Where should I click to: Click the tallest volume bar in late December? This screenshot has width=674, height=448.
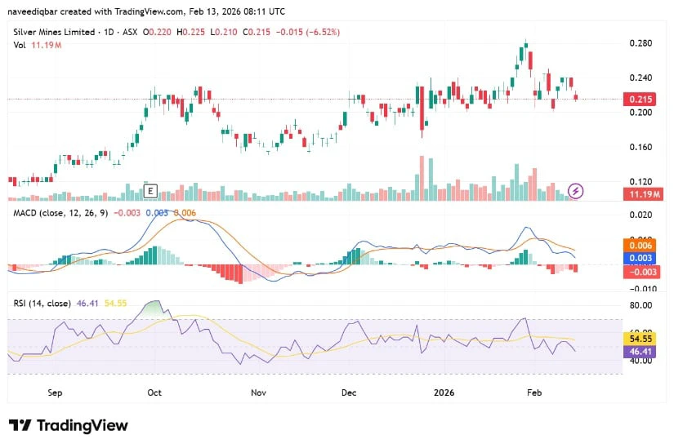(x=422, y=178)
